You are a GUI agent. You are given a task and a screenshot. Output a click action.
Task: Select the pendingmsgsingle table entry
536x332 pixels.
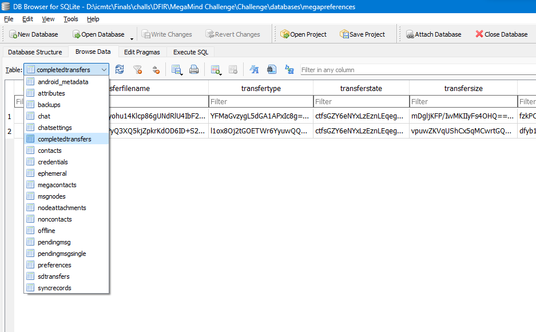point(66,254)
